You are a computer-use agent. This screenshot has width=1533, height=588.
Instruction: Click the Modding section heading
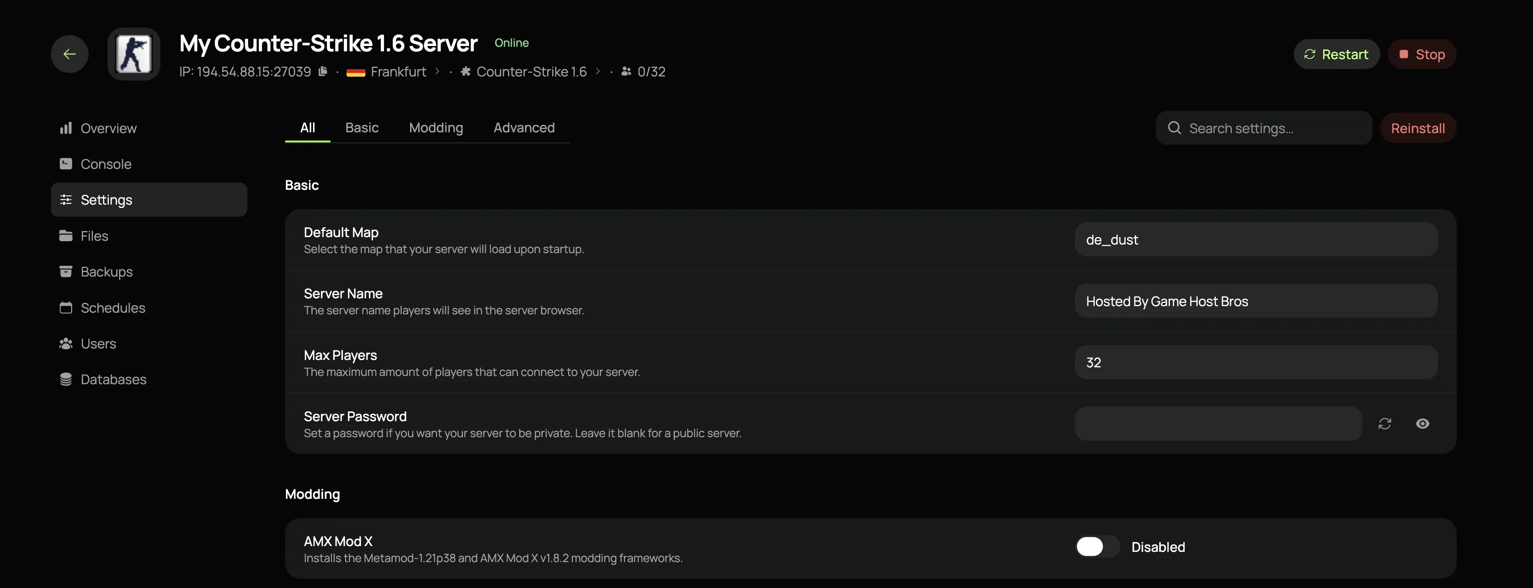[313, 494]
